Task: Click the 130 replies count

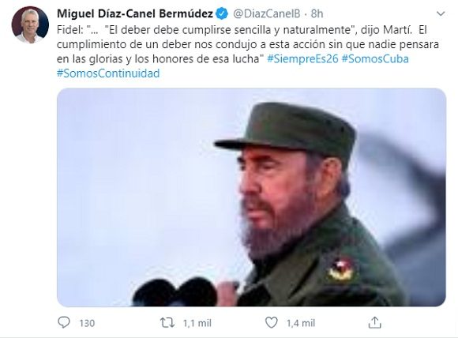Action: point(87,323)
